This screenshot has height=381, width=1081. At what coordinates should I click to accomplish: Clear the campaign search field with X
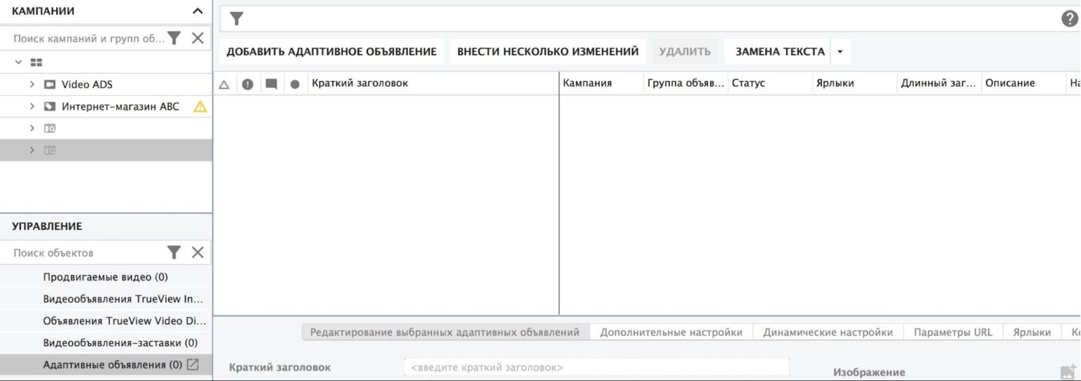198,38
